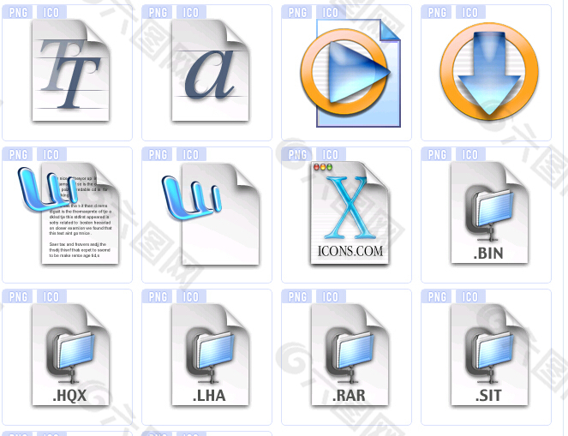This screenshot has width=568, height=436.
Task: Click the blue download arrow icon
Action: 489,72
